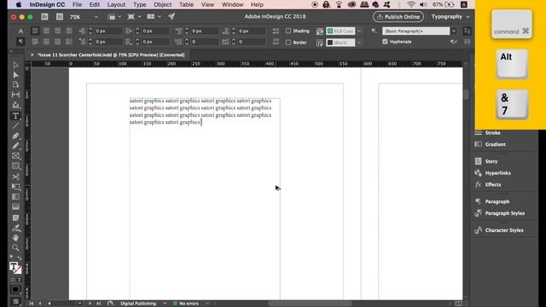Screen dimensions: 546x307
Task: Select the Hand tool
Action: pyautogui.click(x=15, y=238)
